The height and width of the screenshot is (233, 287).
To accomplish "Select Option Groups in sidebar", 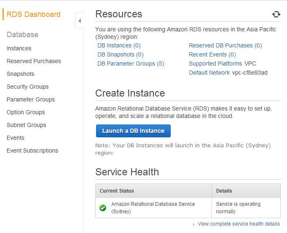I will (26, 112).
